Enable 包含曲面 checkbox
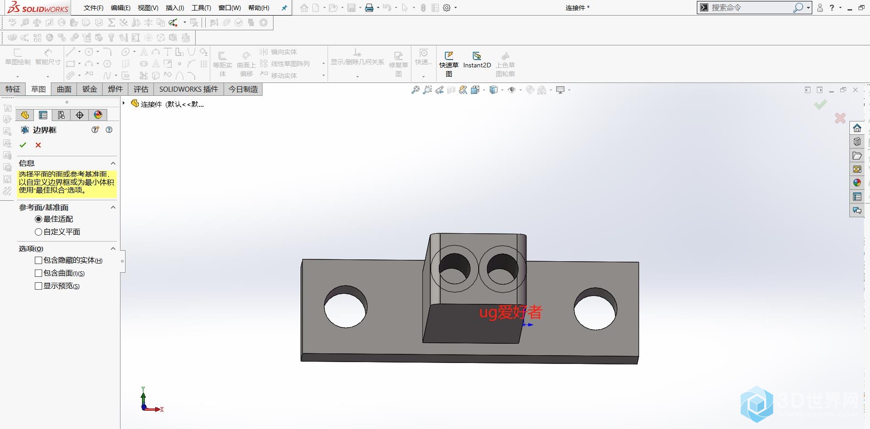870x429 pixels. coord(38,273)
